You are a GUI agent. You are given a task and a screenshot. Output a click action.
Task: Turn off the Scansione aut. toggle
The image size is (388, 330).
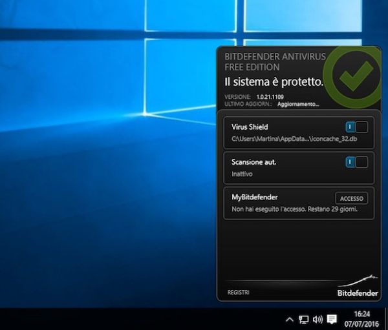356,162
